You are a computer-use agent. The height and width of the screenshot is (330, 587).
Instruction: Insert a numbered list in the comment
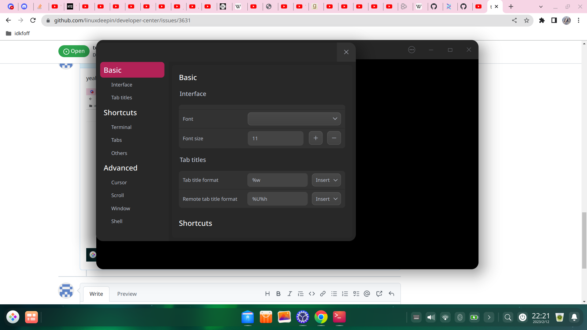(x=345, y=294)
